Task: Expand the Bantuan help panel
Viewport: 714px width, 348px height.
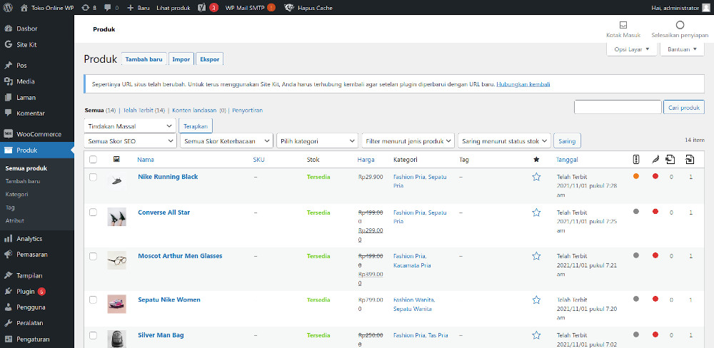Action: pyautogui.click(x=682, y=49)
